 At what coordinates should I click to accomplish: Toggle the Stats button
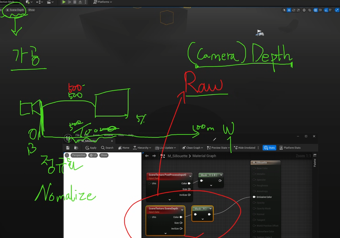pos(269,148)
